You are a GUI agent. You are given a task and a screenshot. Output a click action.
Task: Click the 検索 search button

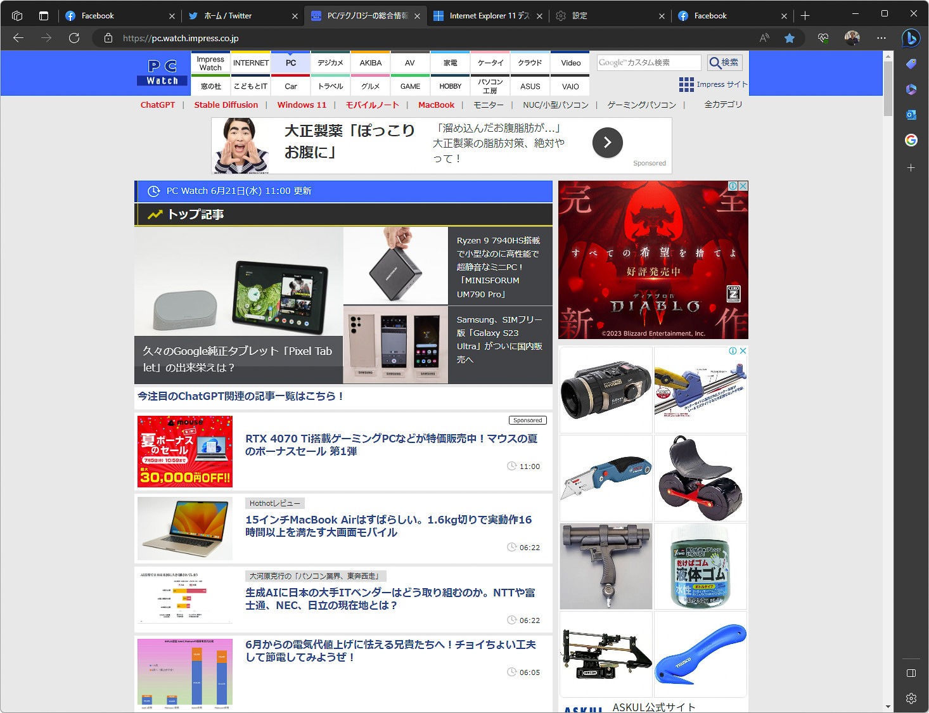pos(724,62)
